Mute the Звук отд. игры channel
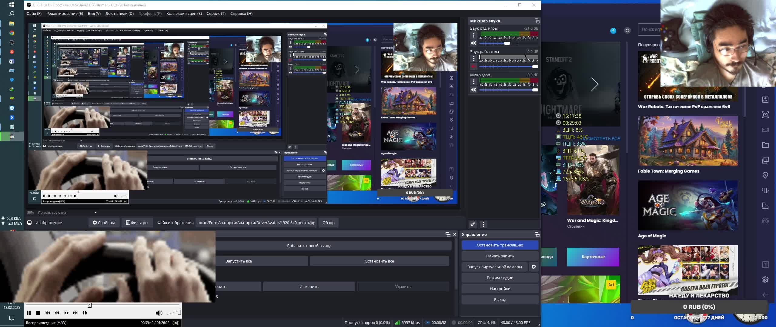 coord(474,43)
